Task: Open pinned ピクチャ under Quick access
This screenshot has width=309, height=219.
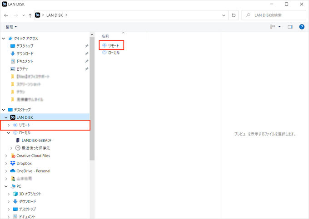Action: click(22, 69)
